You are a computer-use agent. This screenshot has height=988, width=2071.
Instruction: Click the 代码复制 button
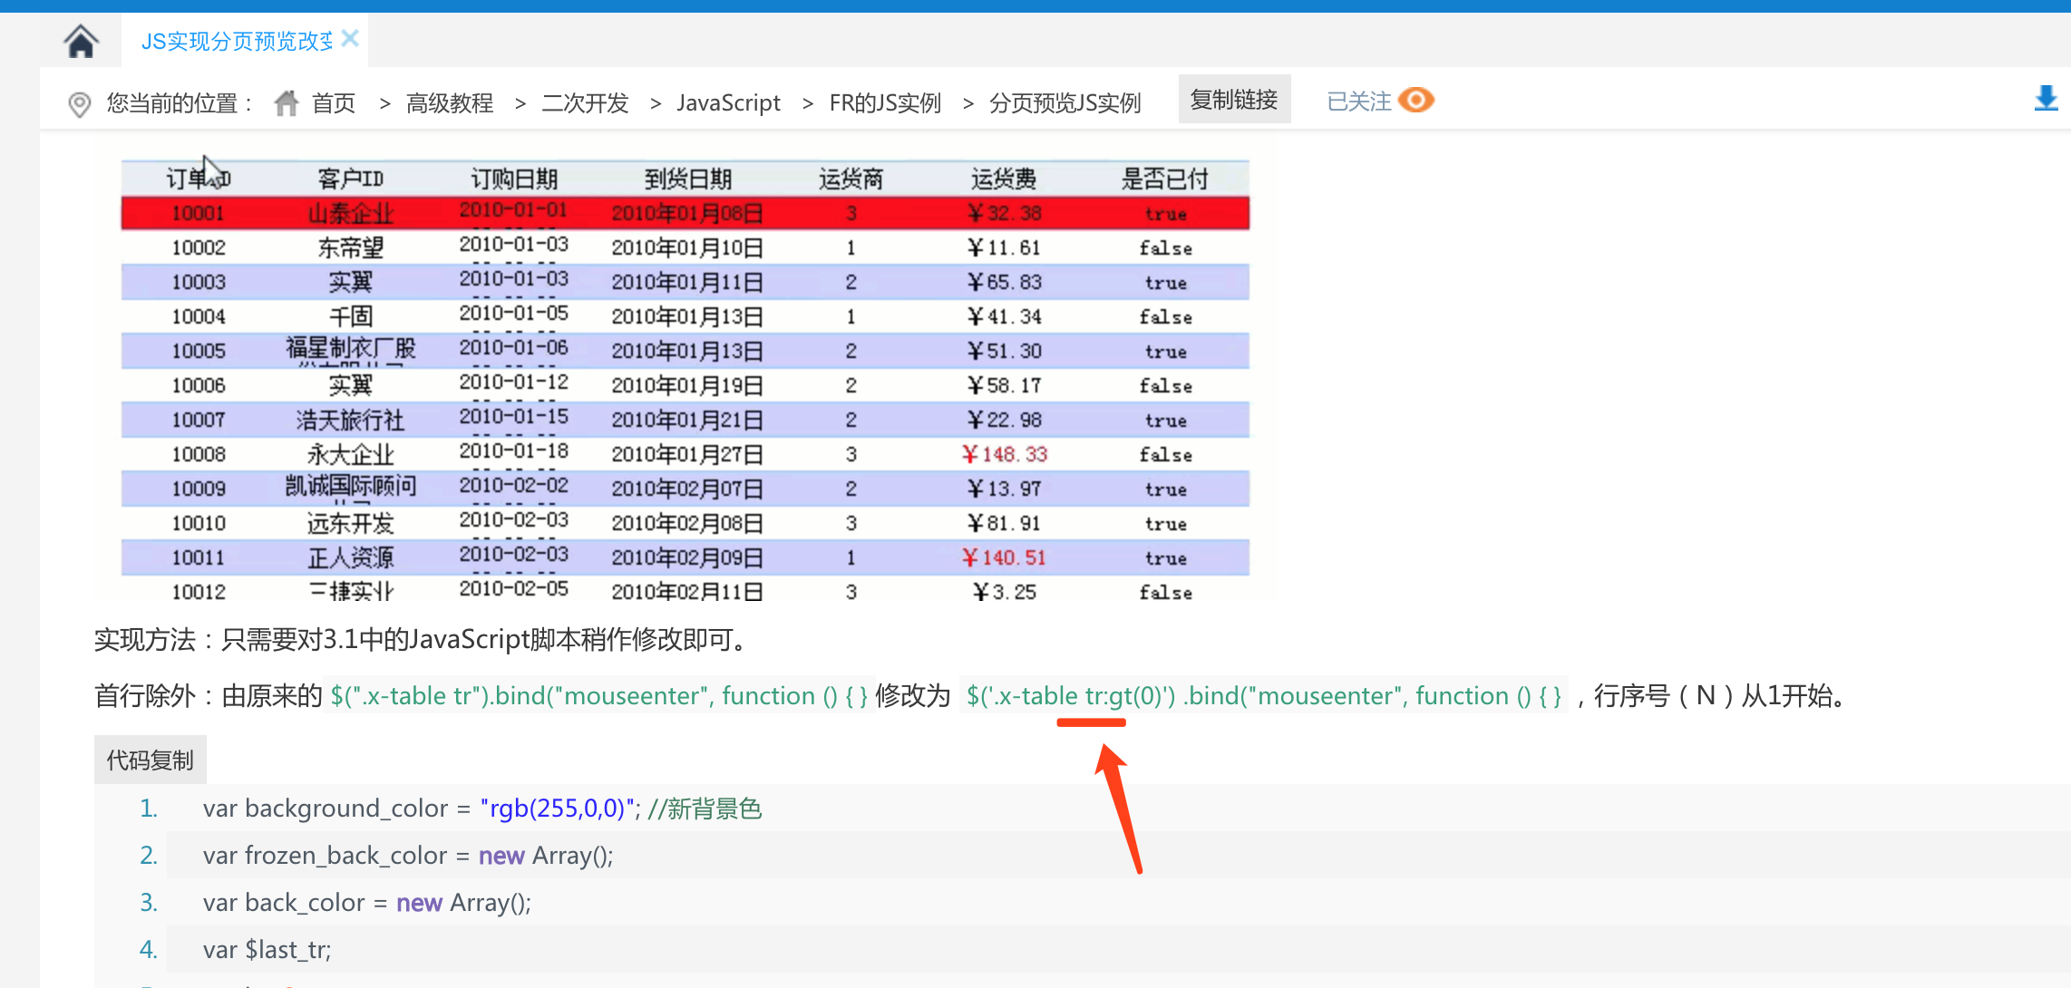(151, 760)
